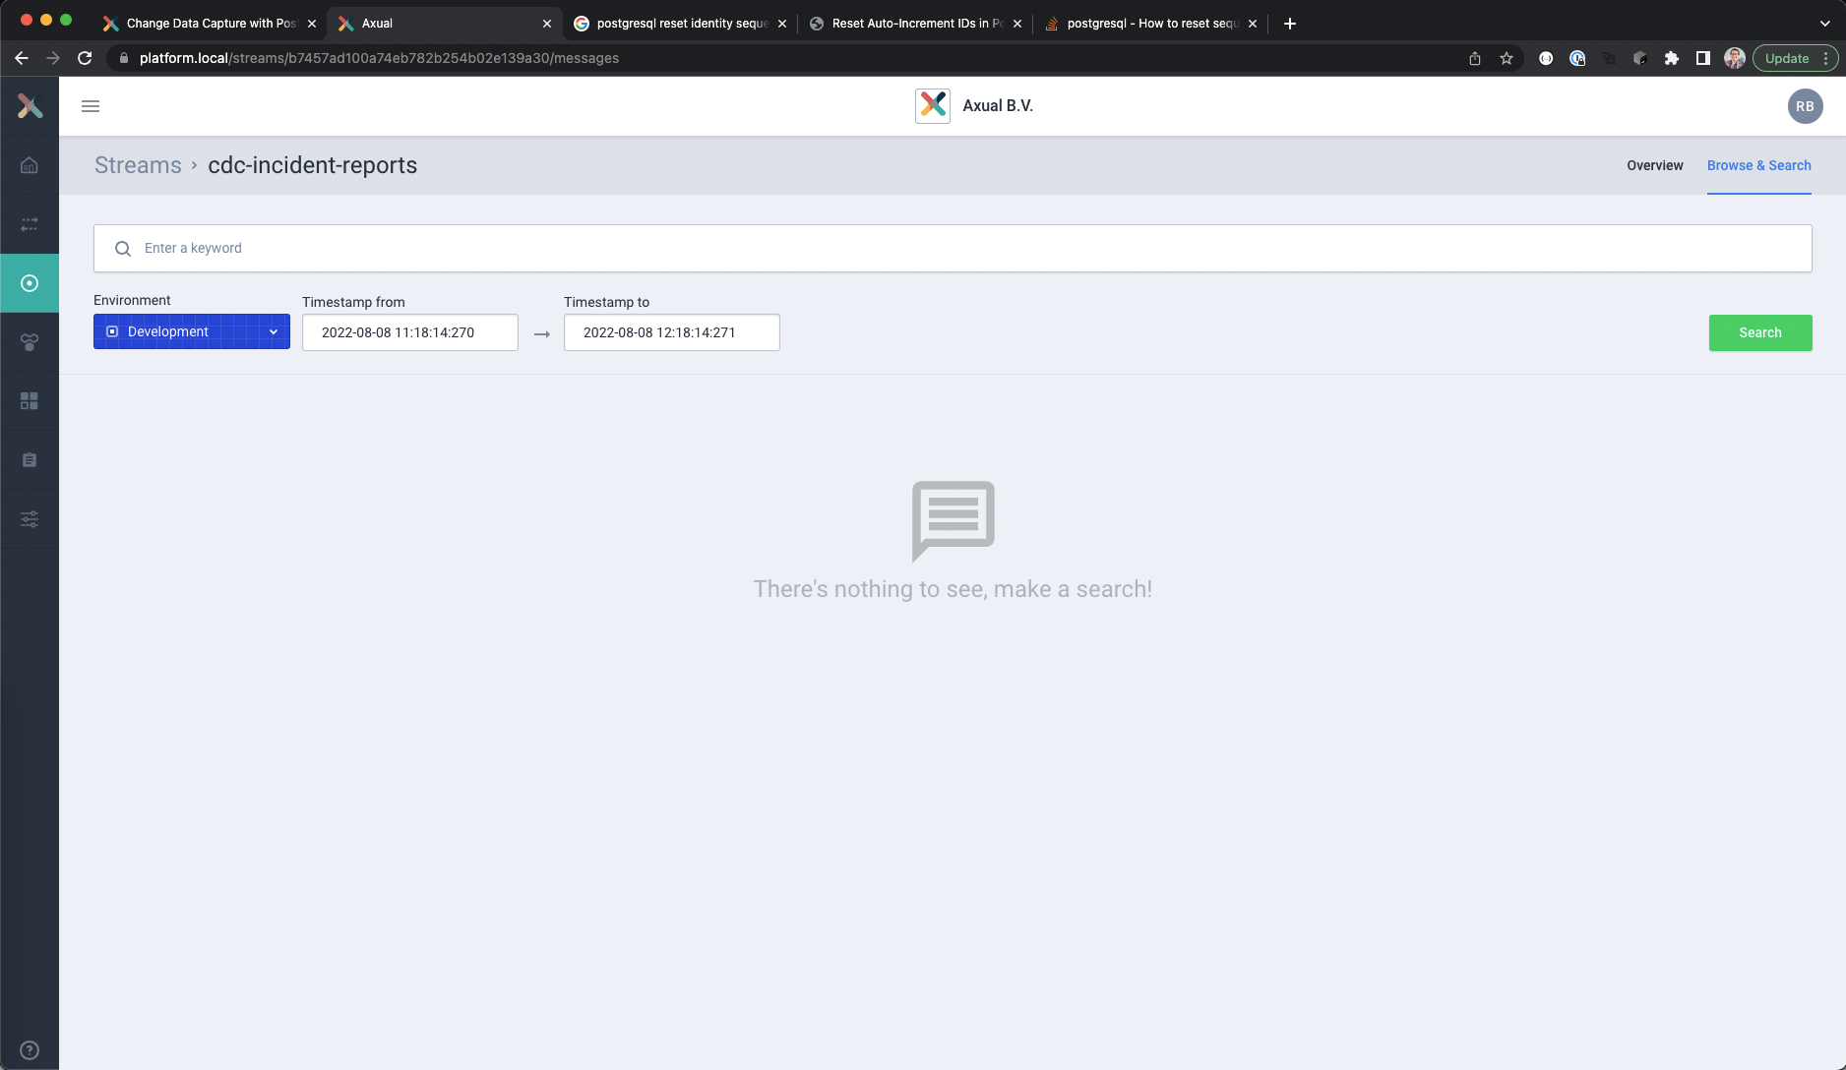1846x1070 pixels.
Task: Open the browser side panel icon
Action: click(x=1702, y=58)
